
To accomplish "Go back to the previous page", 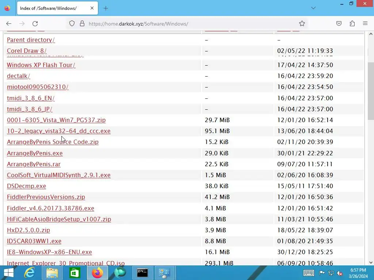I will pos(9,24).
